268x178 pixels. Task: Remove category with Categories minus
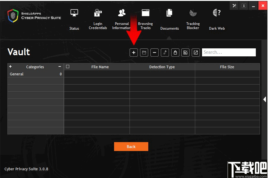[x=60, y=66]
